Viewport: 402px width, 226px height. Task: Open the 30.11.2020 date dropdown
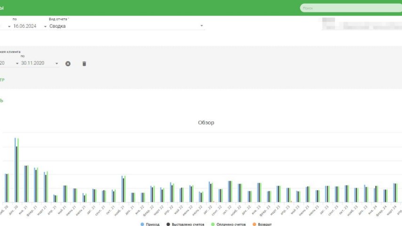(x=56, y=64)
